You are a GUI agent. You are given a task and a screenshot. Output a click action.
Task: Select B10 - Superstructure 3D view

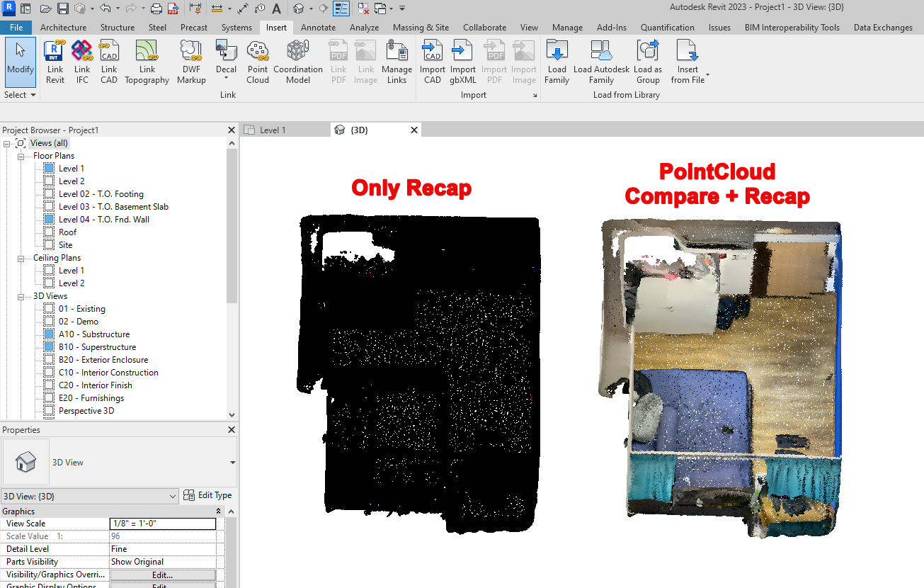pos(97,347)
